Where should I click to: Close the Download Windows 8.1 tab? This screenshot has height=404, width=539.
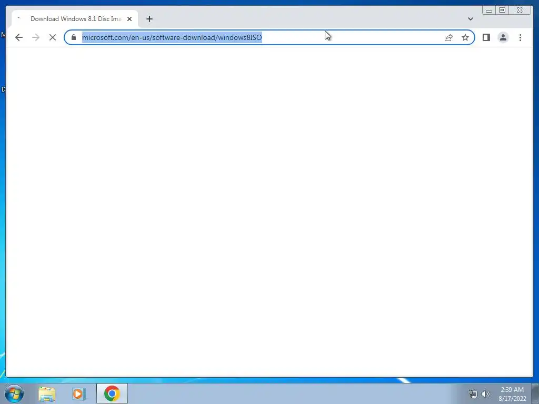(x=129, y=19)
